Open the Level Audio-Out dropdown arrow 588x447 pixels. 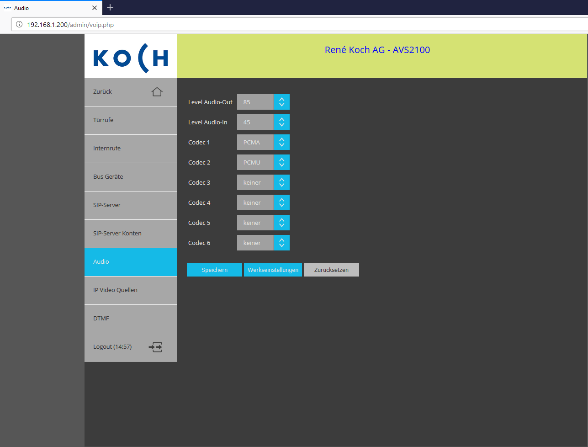click(282, 102)
